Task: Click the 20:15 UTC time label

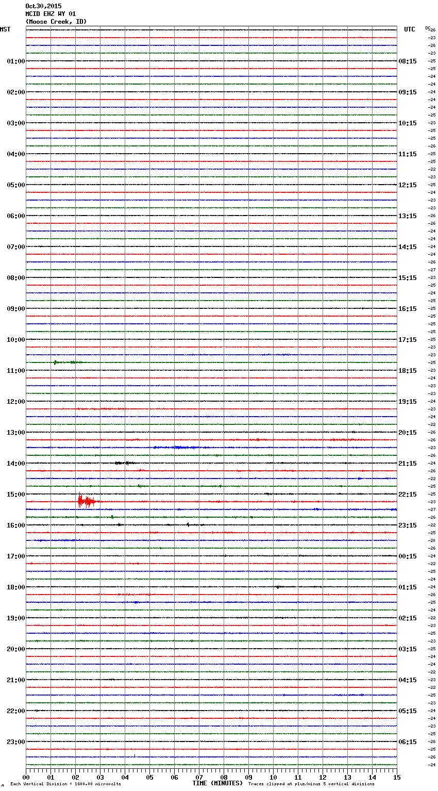Action: coord(408,433)
